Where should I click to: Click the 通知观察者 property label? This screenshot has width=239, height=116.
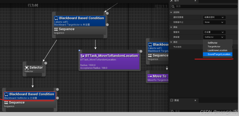click(178, 17)
